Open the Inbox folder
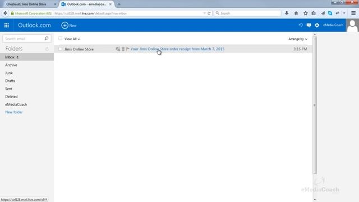Viewport: 359px width, 202px height. click(27, 57)
